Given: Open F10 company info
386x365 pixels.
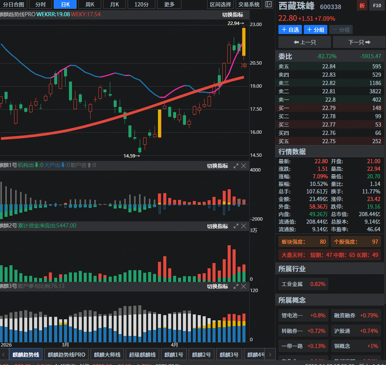Looking at the screenshot, I should 377,5.
